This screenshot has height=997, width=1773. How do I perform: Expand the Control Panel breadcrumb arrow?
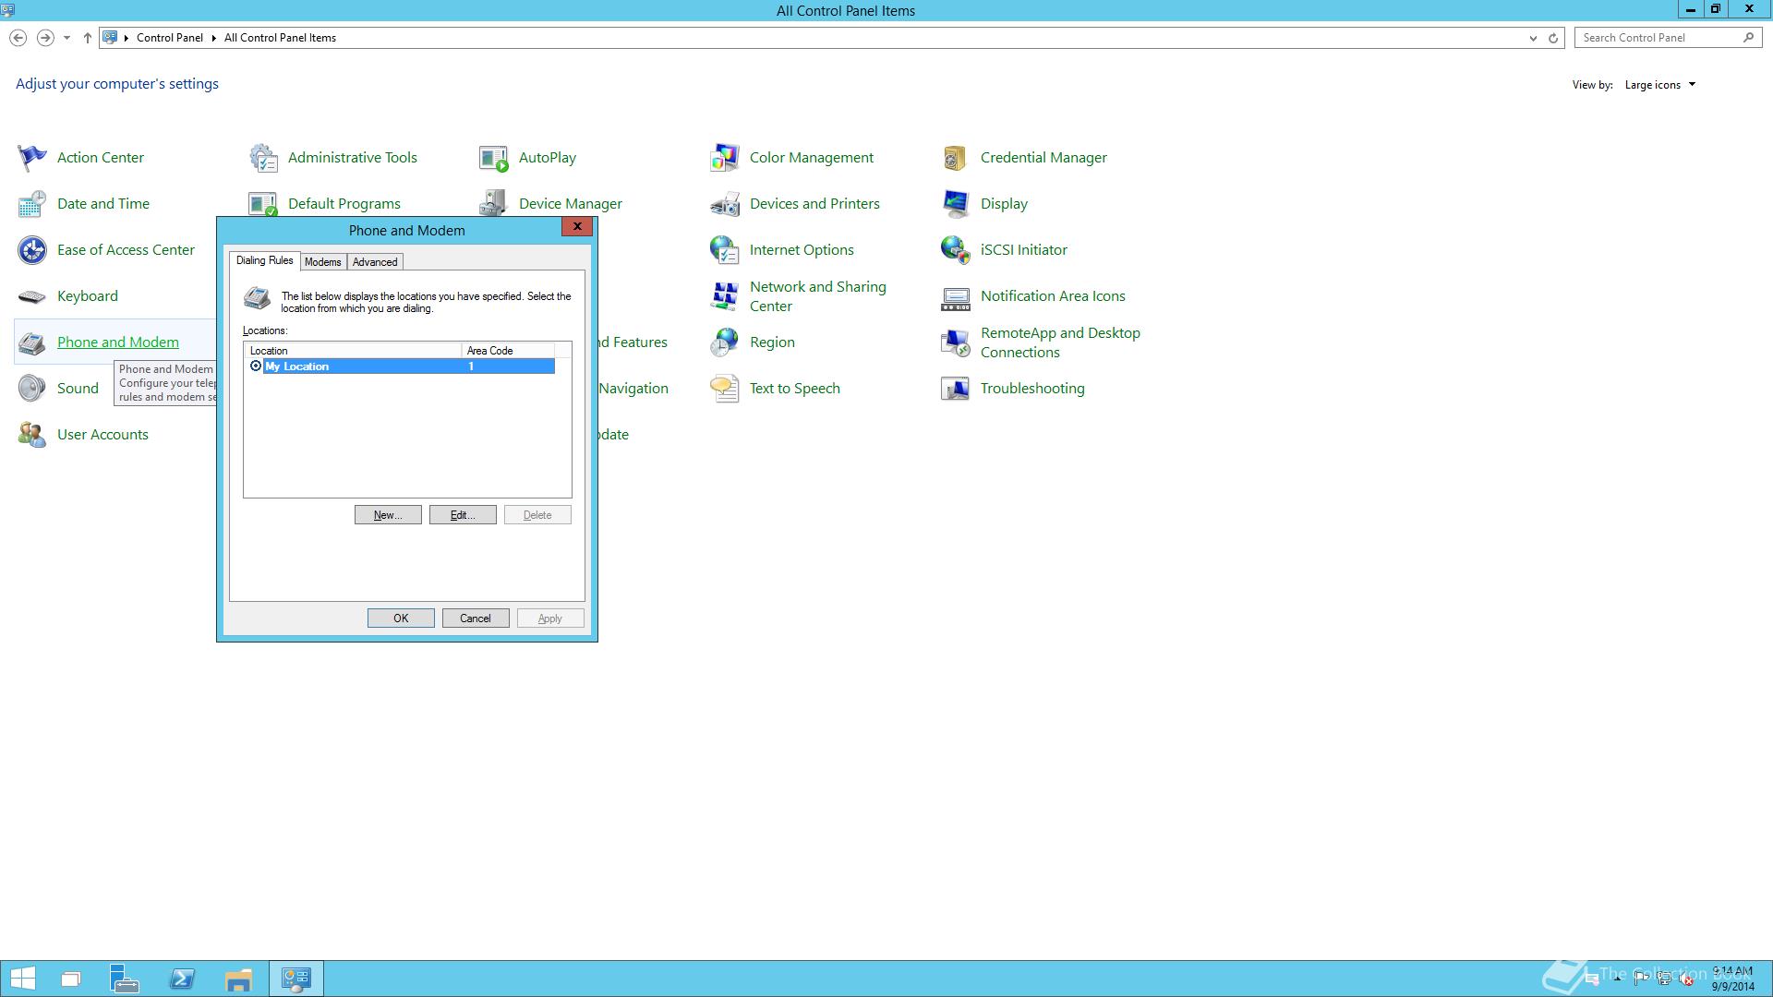click(213, 38)
